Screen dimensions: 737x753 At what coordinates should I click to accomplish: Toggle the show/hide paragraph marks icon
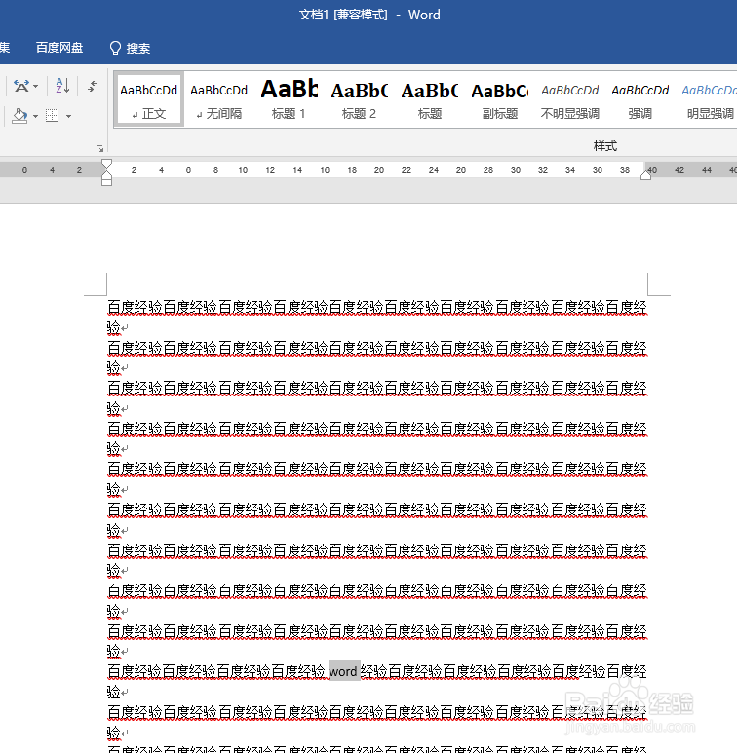pyautogui.click(x=93, y=86)
